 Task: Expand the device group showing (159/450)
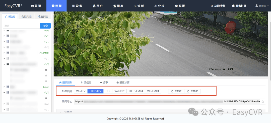click(4, 53)
